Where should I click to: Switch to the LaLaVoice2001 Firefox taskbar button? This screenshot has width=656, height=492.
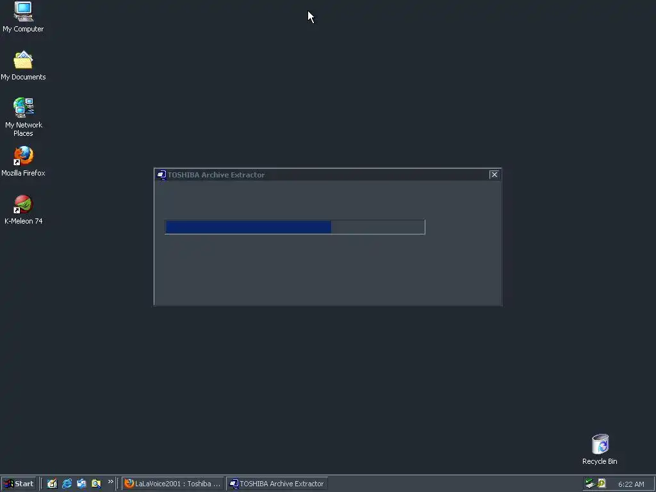point(172,484)
